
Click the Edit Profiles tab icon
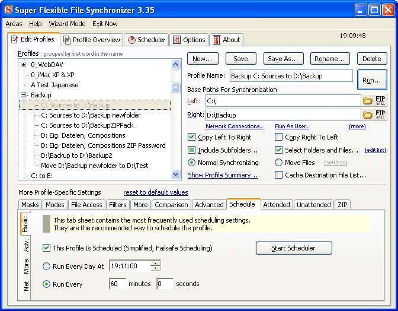(x=15, y=39)
